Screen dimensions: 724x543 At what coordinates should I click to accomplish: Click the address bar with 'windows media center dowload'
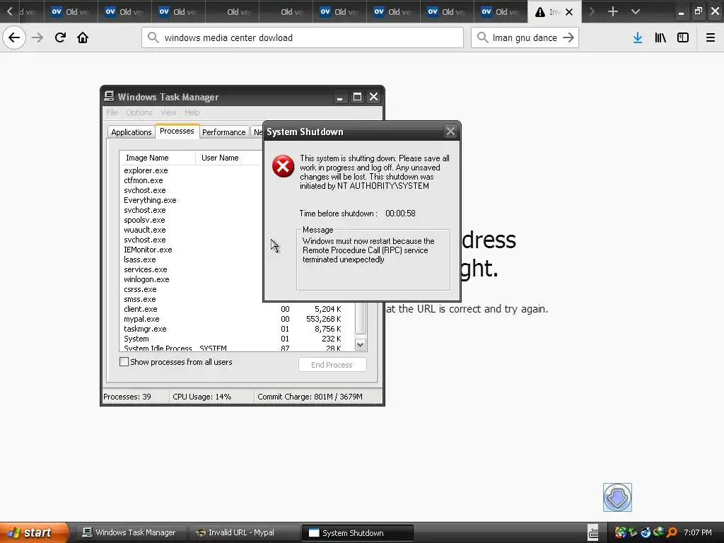[303, 37]
